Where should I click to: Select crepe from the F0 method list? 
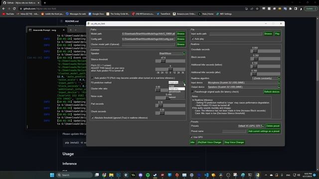[x=177, y=86]
